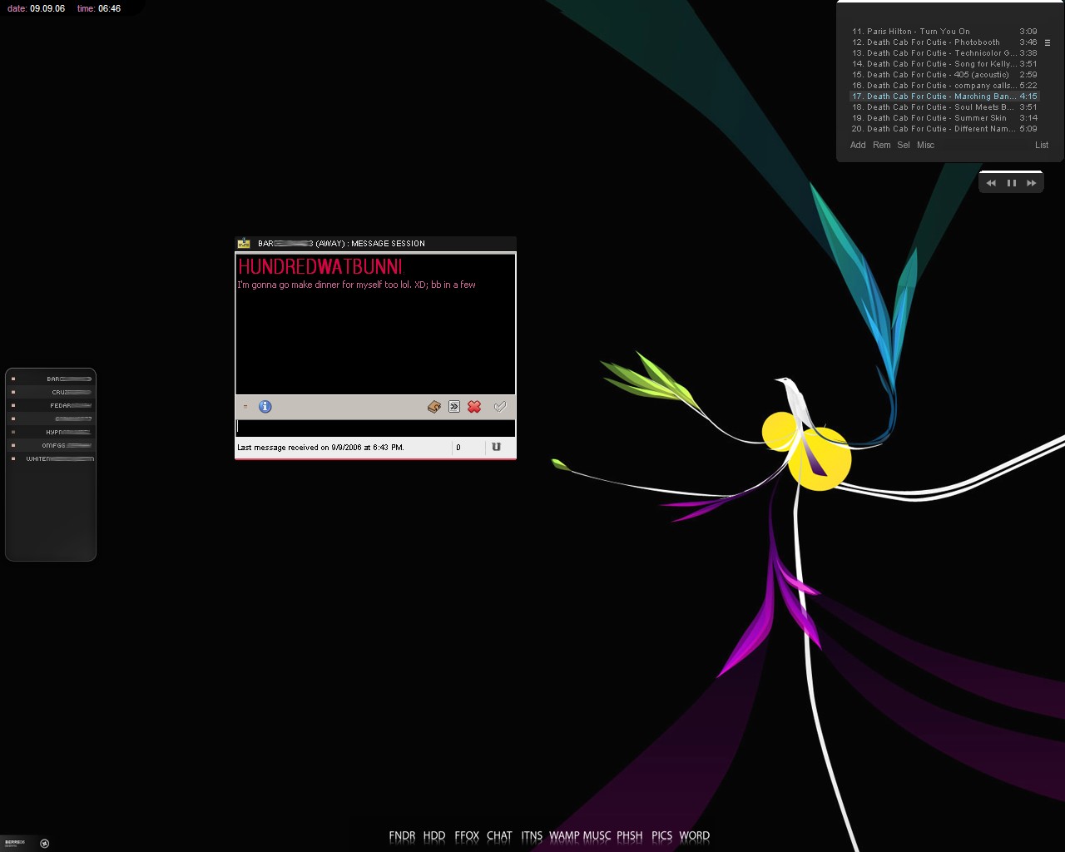Viewport: 1065px width, 852px height.
Task: Click the start button logo in bottom-left corner
Action: point(16,843)
